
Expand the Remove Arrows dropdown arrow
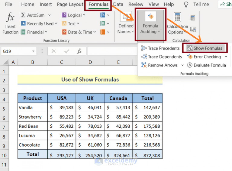(182, 65)
